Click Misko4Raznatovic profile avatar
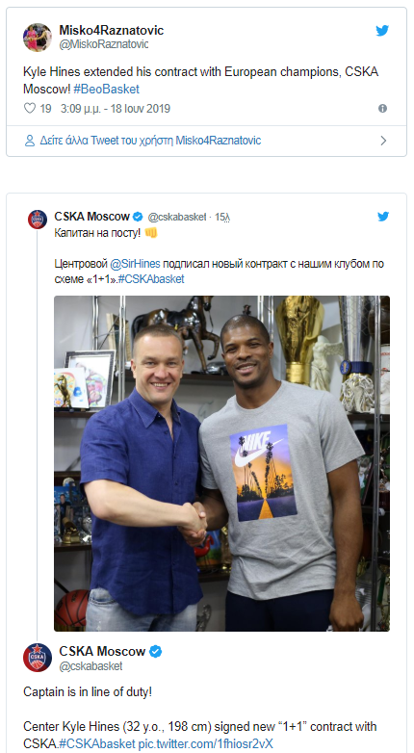 point(37,37)
